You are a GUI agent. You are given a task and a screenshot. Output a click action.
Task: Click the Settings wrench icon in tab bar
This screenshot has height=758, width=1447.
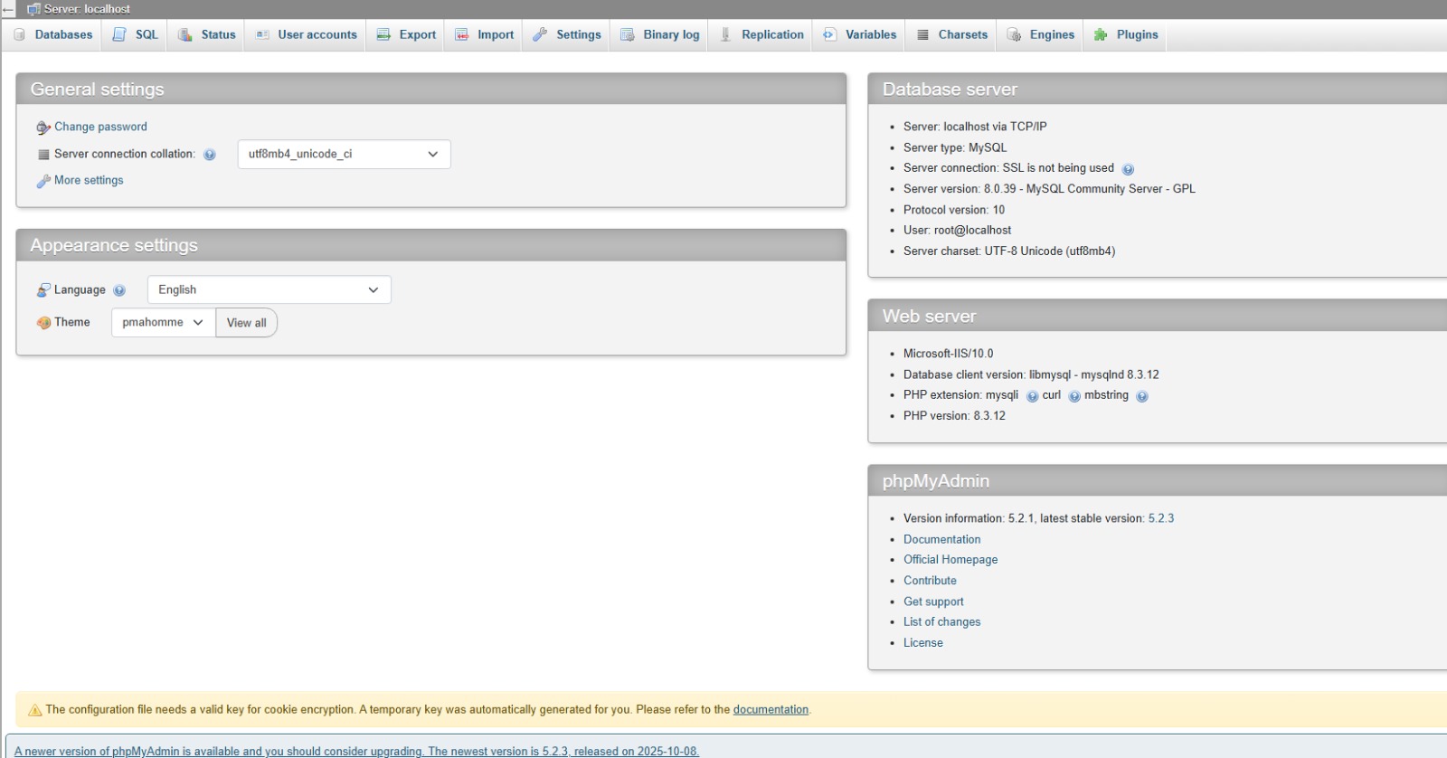[540, 34]
